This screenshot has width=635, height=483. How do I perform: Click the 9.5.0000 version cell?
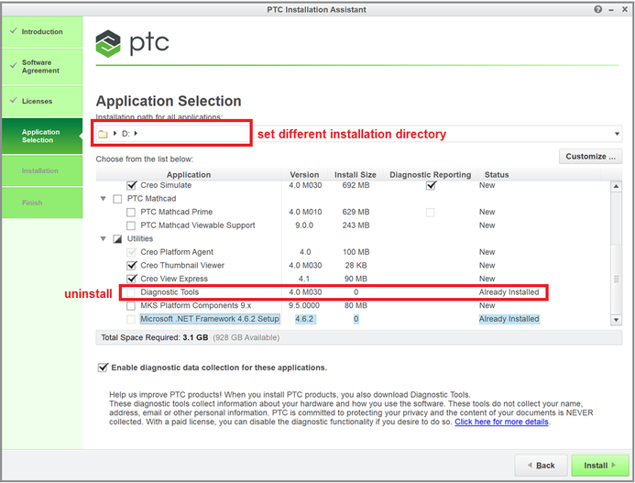click(303, 305)
